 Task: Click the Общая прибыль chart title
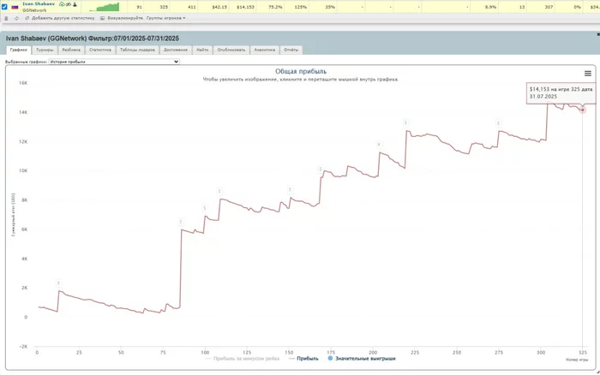(301, 71)
